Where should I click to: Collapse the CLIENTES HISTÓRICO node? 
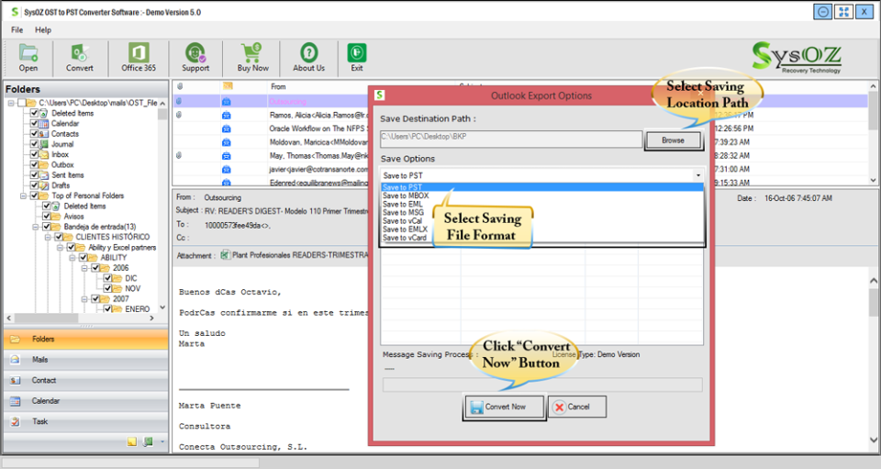pos(49,237)
